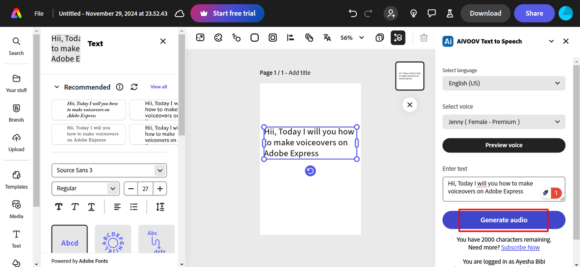Viewport: 580px width, 267px height.
Task: Open the Brands panel
Action: [x=16, y=113]
